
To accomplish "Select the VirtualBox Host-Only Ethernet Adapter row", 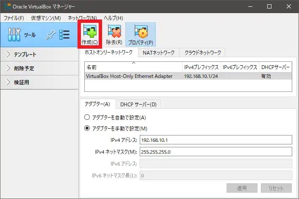I will [188, 76].
